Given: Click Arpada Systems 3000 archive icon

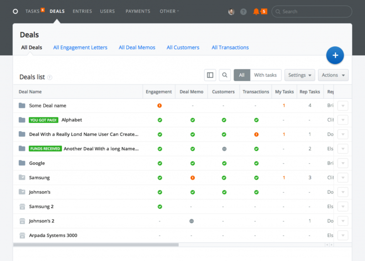Looking at the screenshot, I should pyautogui.click(x=22, y=235).
